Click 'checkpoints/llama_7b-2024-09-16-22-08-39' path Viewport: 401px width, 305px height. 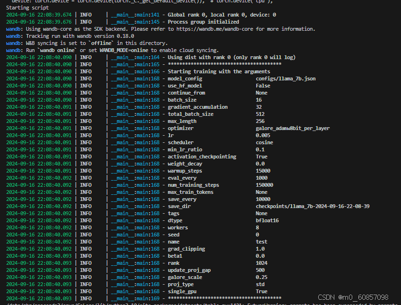pyautogui.click(x=313, y=206)
